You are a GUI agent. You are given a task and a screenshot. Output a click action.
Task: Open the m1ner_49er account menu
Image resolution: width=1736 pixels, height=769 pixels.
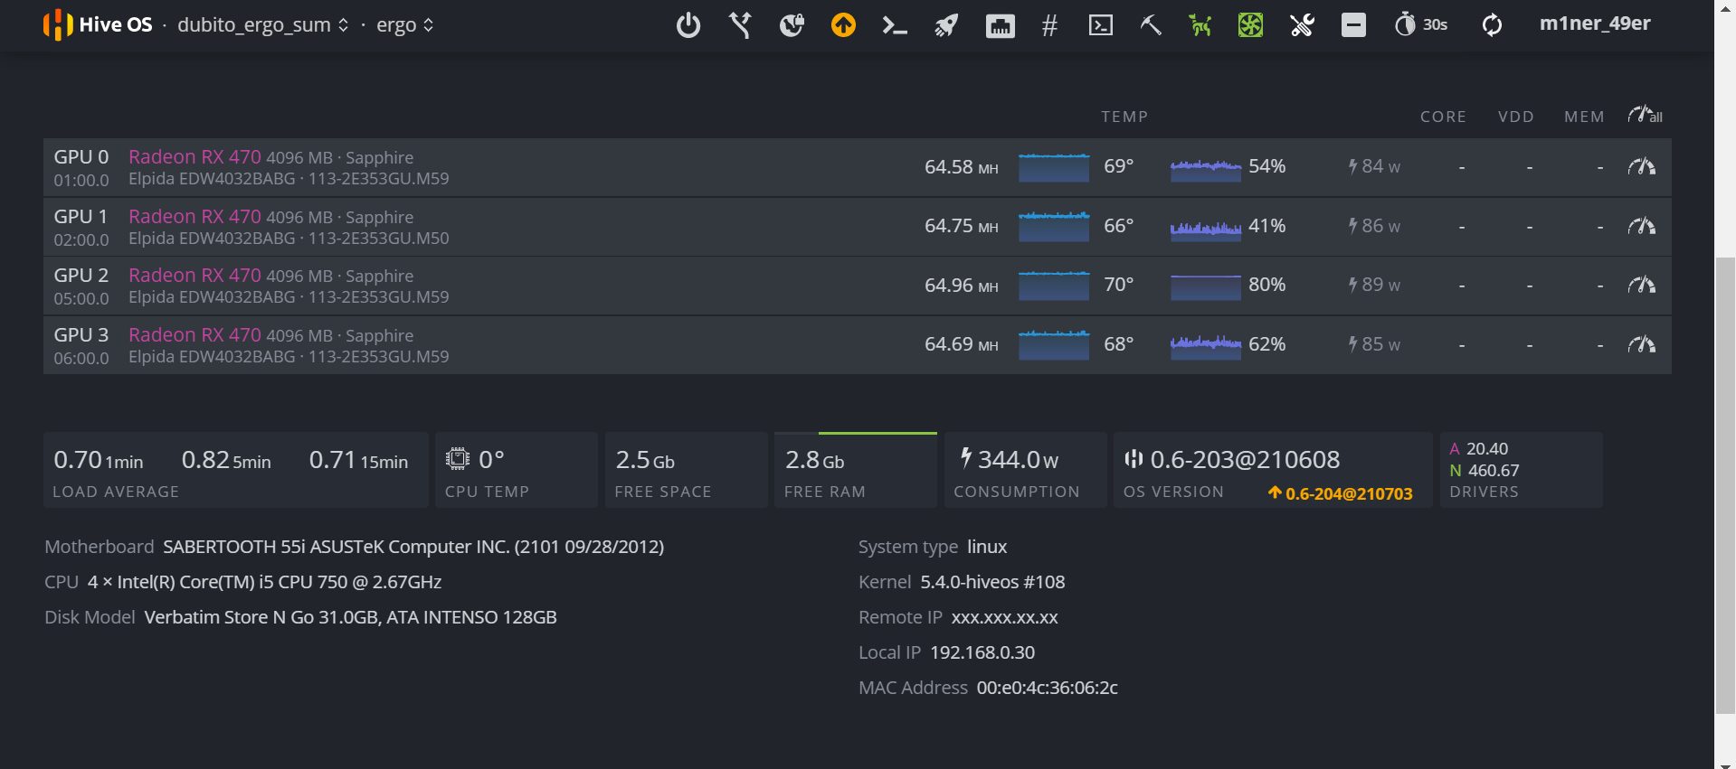pyautogui.click(x=1595, y=23)
